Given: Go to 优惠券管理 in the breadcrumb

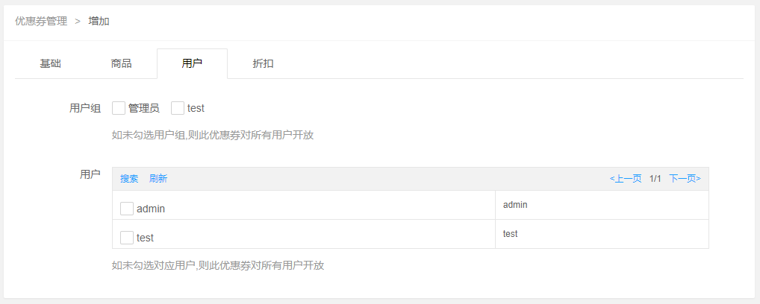Looking at the screenshot, I should (x=41, y=21).
